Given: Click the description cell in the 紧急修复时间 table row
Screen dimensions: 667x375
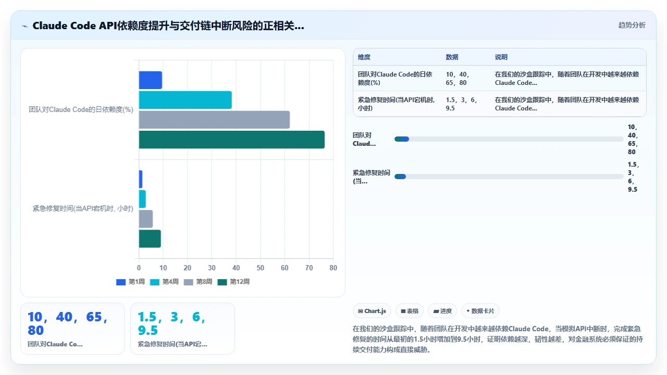Looking at the screenshot, I should 567,104.
